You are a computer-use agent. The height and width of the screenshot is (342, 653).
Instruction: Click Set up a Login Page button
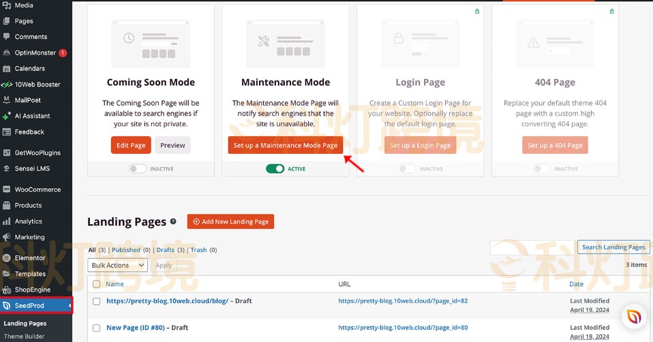[x=420, y=145]
